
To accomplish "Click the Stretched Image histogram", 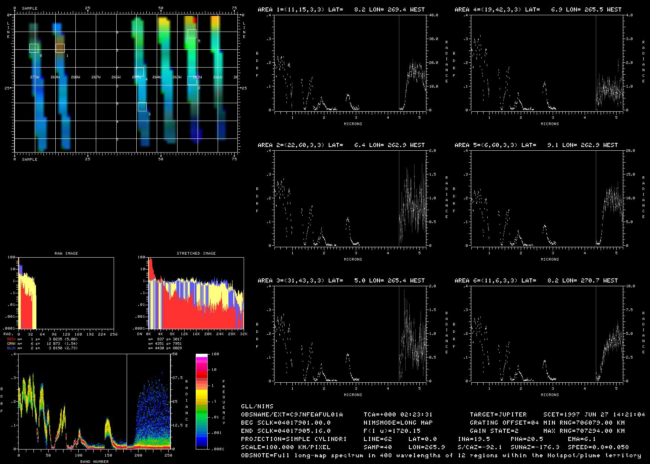I will pyautogui.click(x=196, y=293).
